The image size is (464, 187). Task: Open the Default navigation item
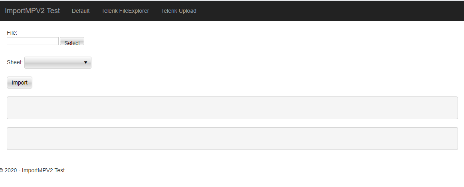pos(81,11)
